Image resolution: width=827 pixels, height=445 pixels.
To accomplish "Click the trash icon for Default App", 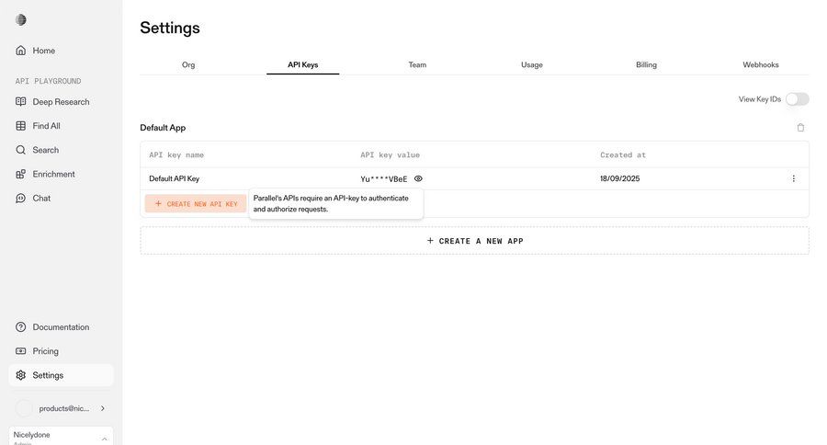I will 800,128.
